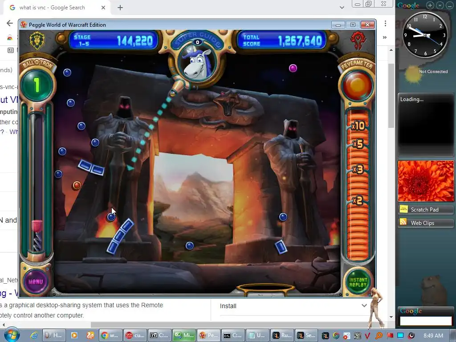The height and width of the screenshot is (342, 456).
Task: Click the x10 multiplier on the Fevermeter
Action: 358,126
